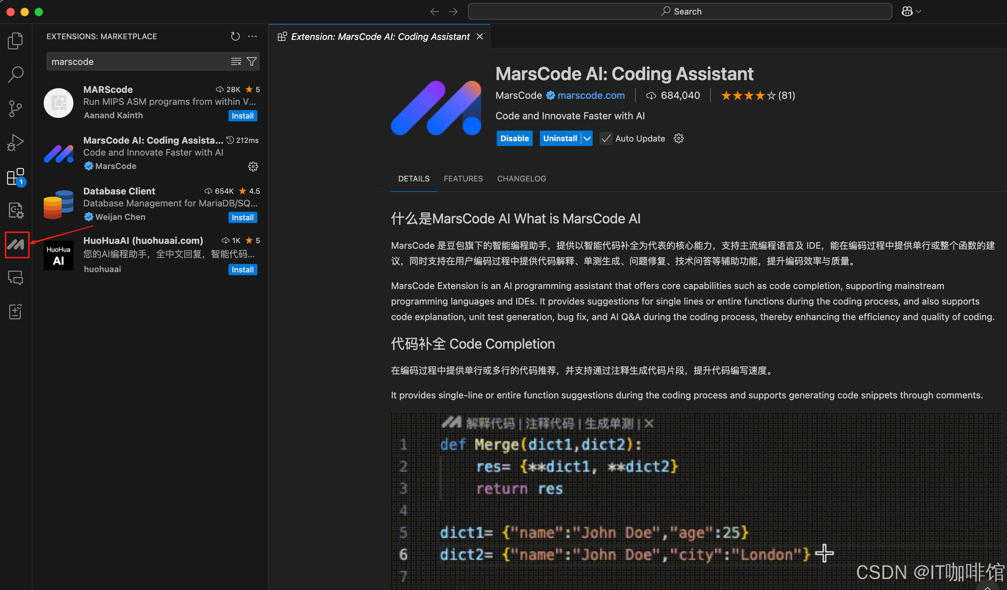This screenshot has height=590, width=1007.
Task: Open the marscode.com publisher link
Action: 591,96
